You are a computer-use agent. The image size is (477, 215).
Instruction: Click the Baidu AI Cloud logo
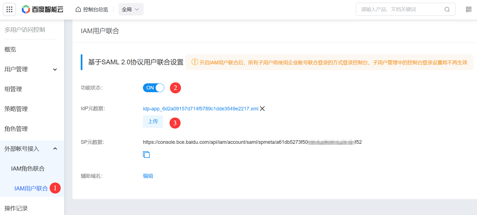point(43,9)
